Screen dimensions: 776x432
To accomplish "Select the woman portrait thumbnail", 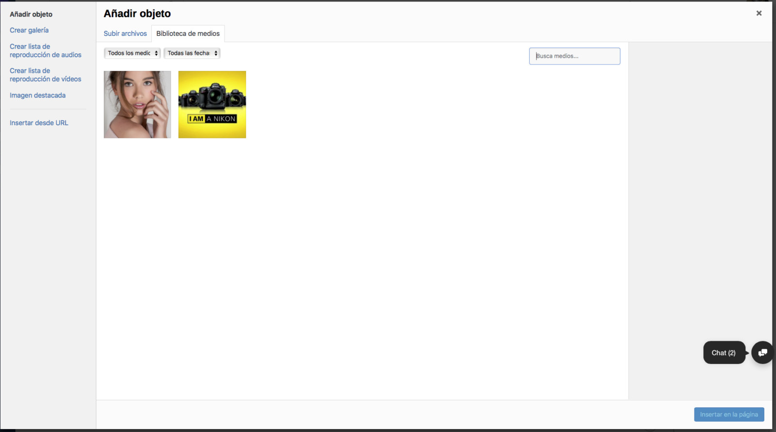I will pos(137,104).
